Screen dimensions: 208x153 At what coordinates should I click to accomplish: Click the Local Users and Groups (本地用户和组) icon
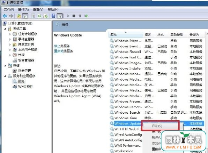point(15,50)
